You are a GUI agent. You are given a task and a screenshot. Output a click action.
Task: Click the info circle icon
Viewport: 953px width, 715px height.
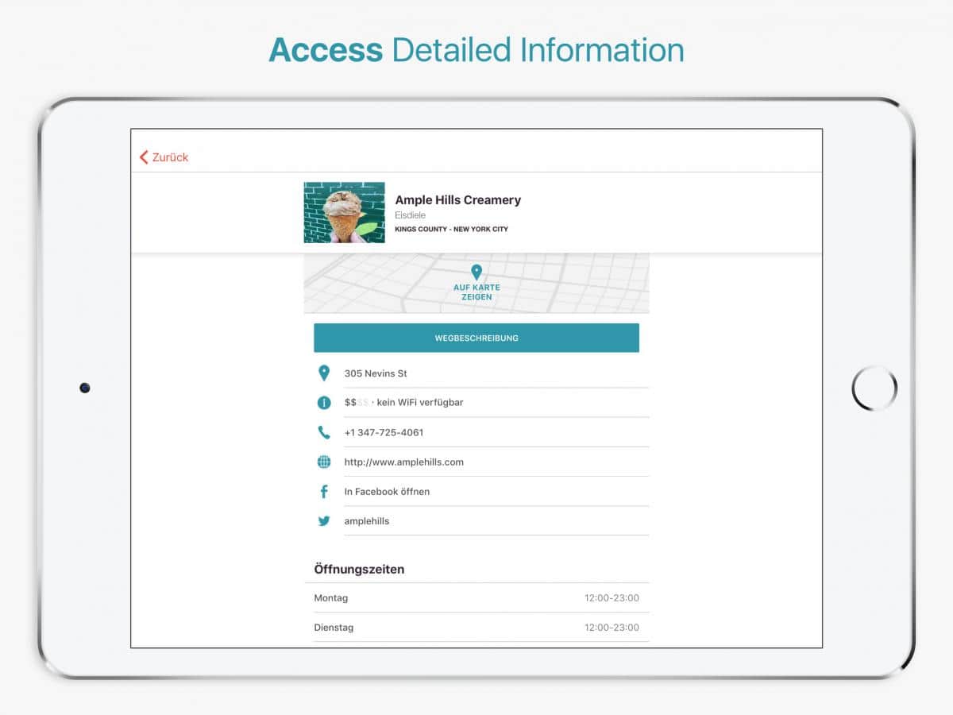tap(324, 403)
